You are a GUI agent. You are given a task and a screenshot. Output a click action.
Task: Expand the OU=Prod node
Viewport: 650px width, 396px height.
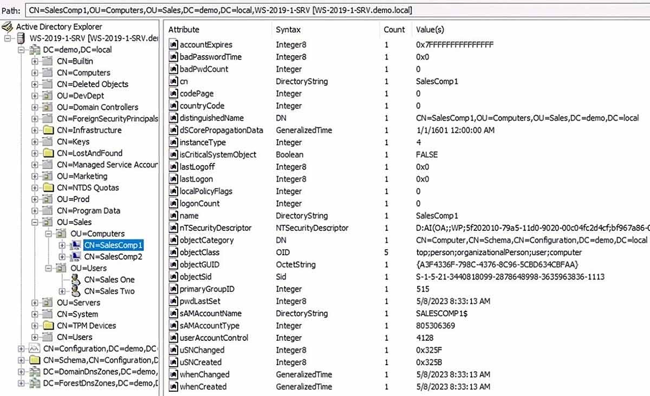(35, 199)
